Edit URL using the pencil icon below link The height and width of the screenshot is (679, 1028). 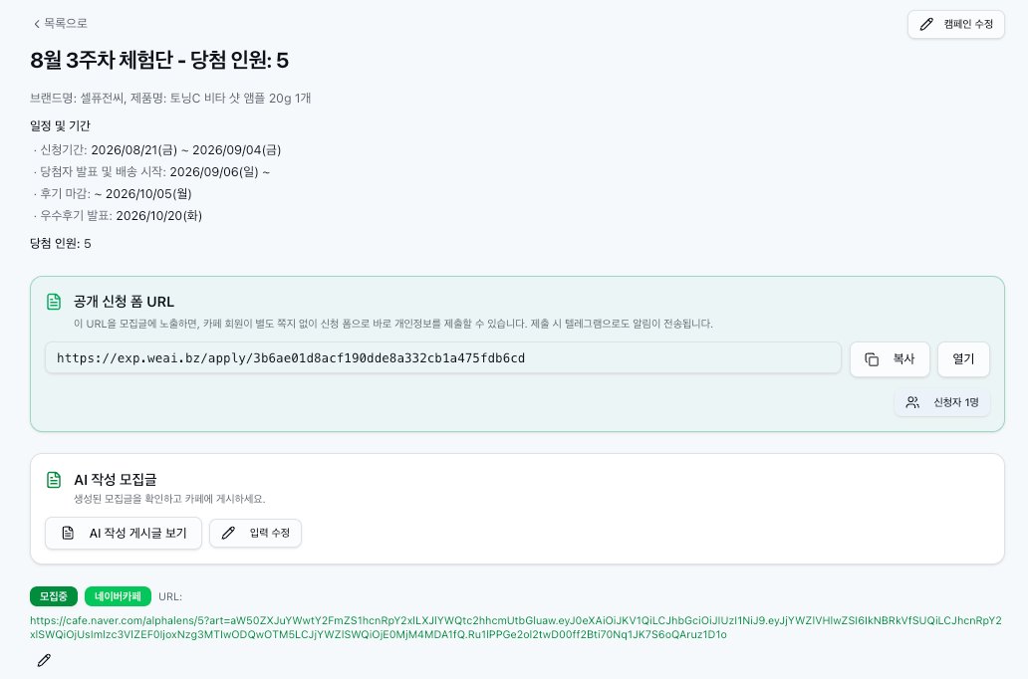(44, 661)
